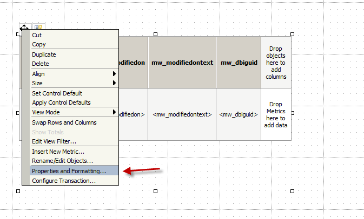Select Swap Rows and Columns

click(64, 122)
